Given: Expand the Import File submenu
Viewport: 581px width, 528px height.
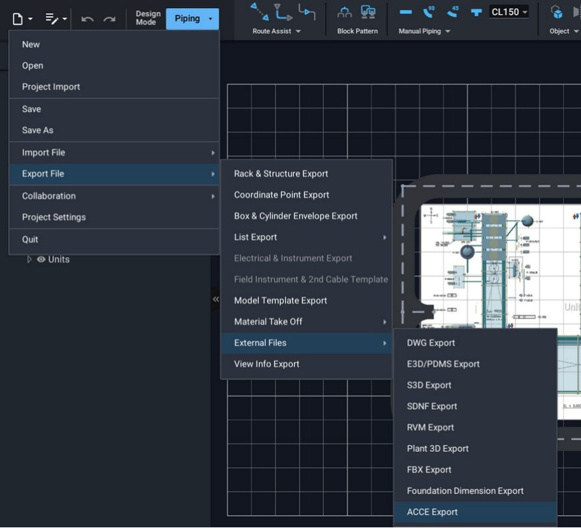Looking at the screenshot, I should [212, 153].
